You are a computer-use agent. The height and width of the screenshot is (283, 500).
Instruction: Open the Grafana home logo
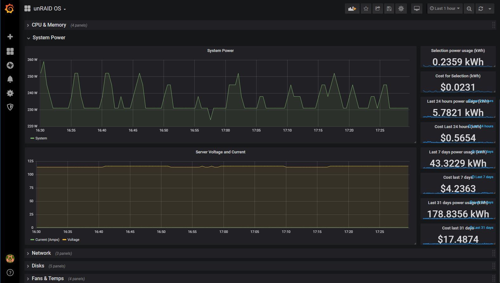pos(10,9)
